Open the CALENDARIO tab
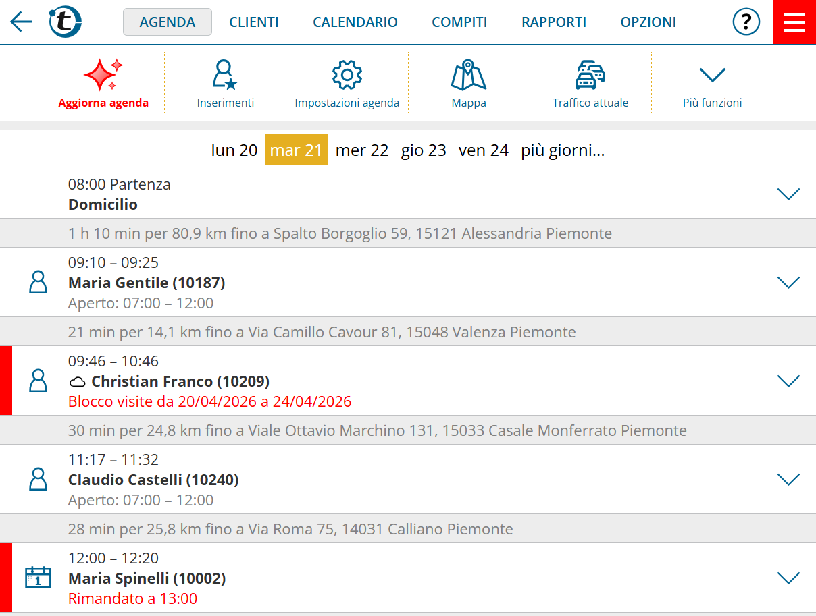This screenshot has width=816, height=616. [x=355, y=22]
